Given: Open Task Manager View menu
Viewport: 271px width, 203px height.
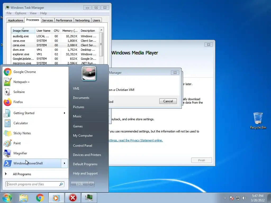Looking at the screenshot, I should pos(33,13).
